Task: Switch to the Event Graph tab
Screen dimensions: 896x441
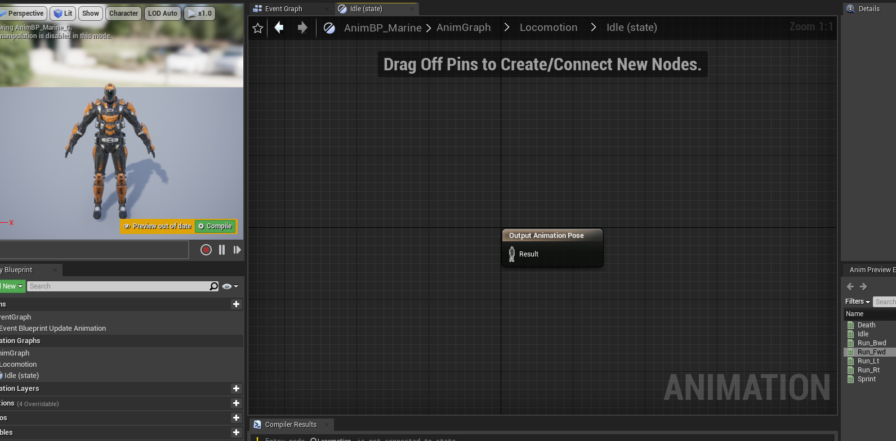Action: click(x=284, y=9)
